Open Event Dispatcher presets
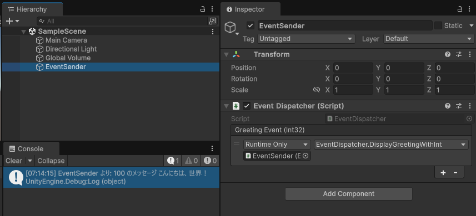This screenshot has height=216, width=476. coord(459,106)
